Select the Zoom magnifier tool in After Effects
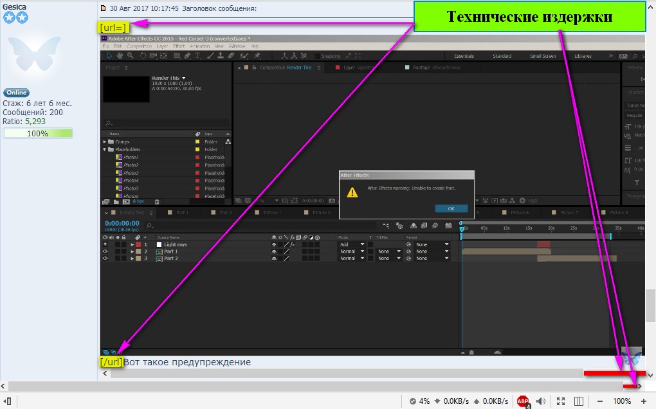 tap(131, 55)
